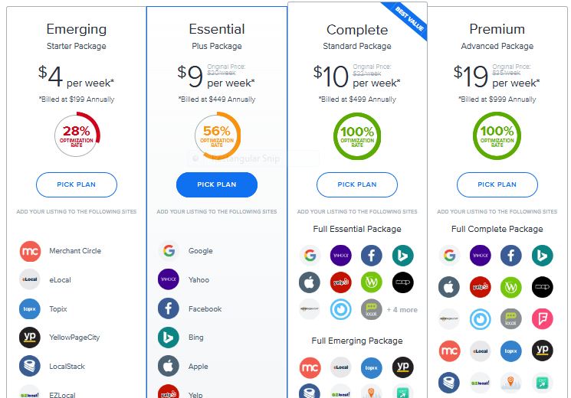Image resolution: width=571 pixels, height=398 pixels.
Task: Click the Yelp icon in Complete package grid
Action: coord(341,282)
